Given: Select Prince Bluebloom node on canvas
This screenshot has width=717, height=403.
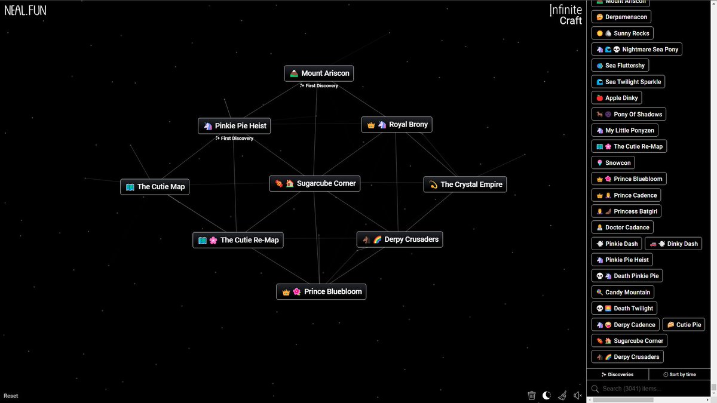Looking at the screenshot, I should [x=321, y=291].
